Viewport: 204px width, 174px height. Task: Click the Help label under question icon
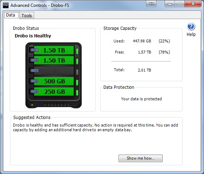point(191,35)
